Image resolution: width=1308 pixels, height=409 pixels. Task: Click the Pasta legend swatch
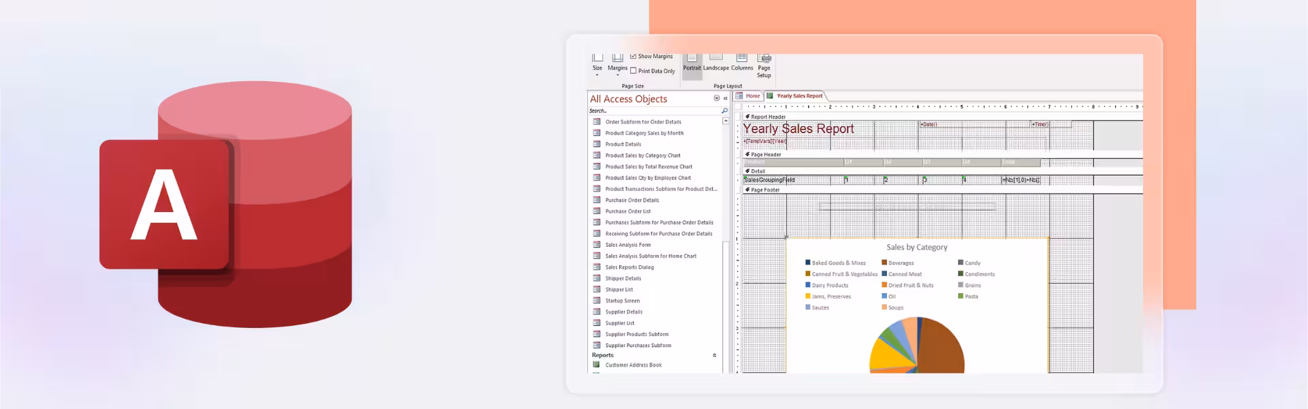(x=961, y=296)
